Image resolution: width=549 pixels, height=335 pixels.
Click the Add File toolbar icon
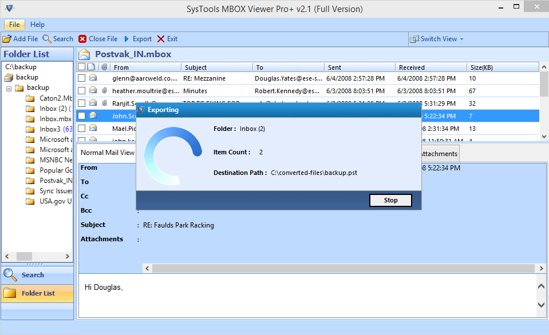pyautogui.click(x=7, y=39)
